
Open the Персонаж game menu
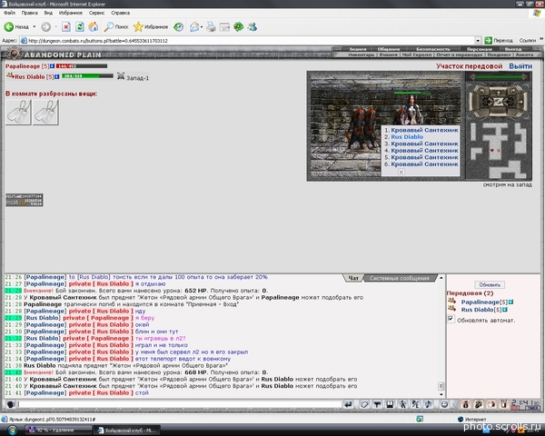pyautogui.click(x=480, y=49)
